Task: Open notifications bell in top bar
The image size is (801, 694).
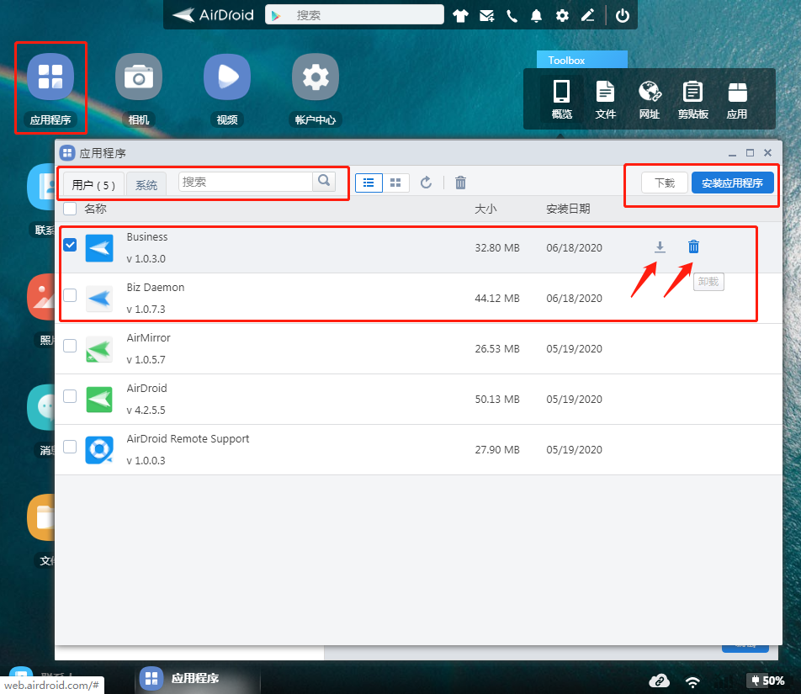Action: tap(536, 16)
